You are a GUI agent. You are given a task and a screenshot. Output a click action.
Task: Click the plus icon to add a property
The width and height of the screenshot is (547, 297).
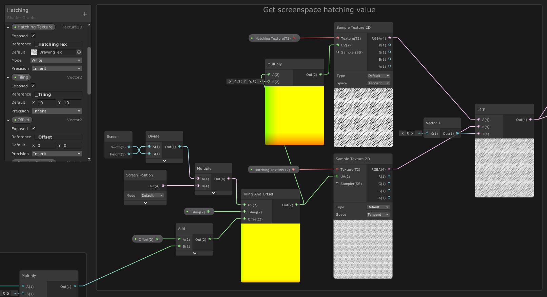(x=85, y=14)
